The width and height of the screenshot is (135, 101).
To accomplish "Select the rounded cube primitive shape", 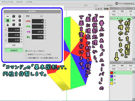I will [14, 25].
